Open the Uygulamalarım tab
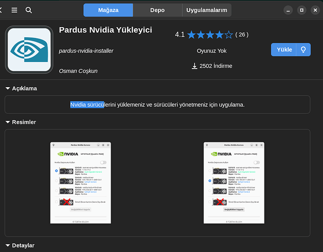Image resolution: width=323 pixels, height=252 pixels. coord(206,10)
